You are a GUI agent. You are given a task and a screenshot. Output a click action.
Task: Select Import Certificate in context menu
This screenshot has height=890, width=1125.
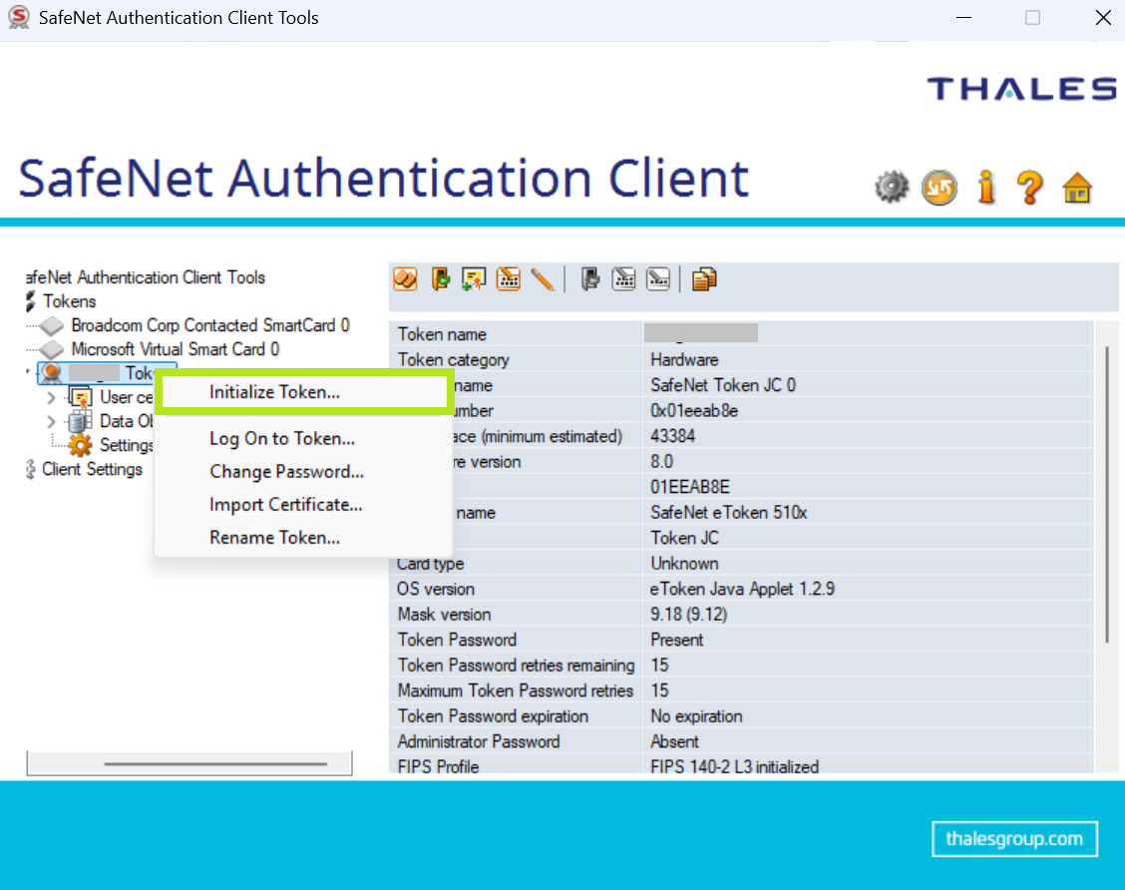click(x=303, y=505)
